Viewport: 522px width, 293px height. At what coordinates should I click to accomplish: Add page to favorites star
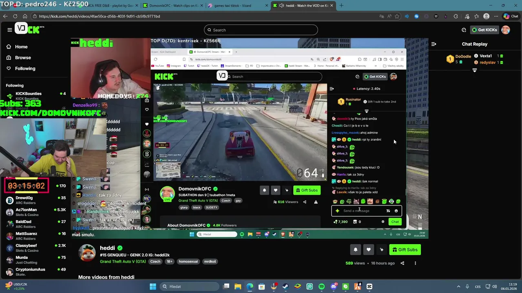[x=397, y=16]
